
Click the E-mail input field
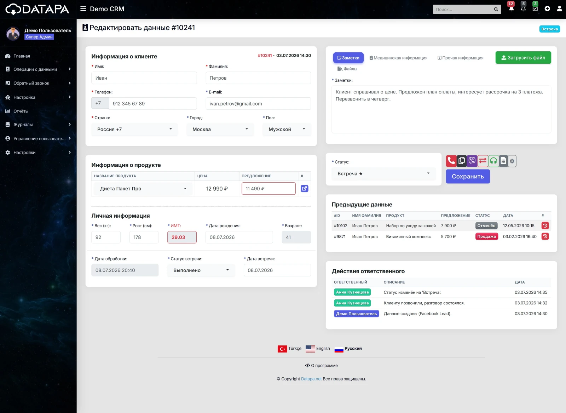[x=258, y=103]
